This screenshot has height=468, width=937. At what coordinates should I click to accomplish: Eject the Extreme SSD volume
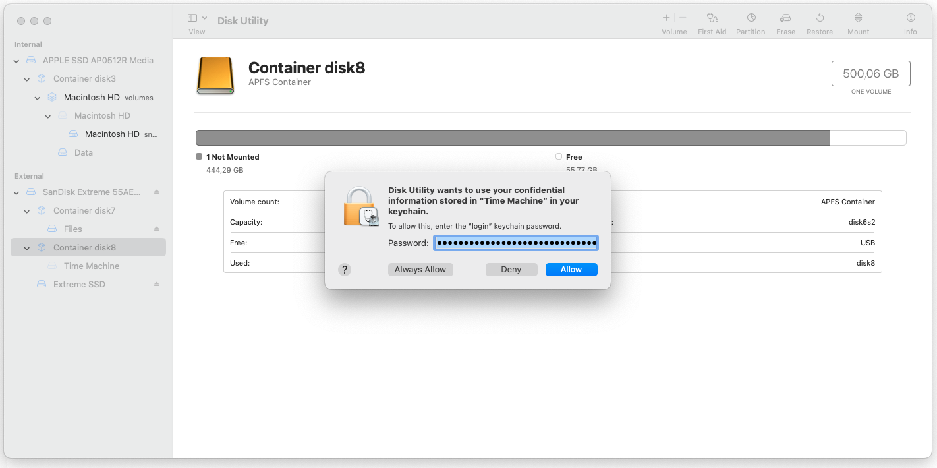[157, 284]
